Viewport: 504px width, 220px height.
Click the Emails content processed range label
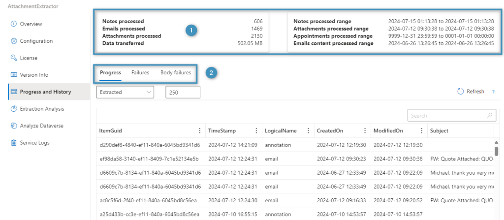tap(333, 43)
